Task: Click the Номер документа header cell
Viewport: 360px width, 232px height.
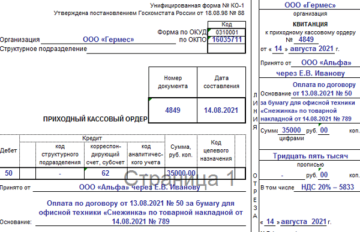Action: point(173,82)
